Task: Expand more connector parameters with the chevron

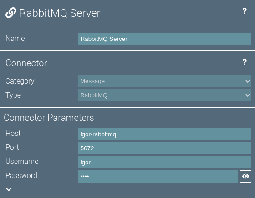Action: coord(9,189)
